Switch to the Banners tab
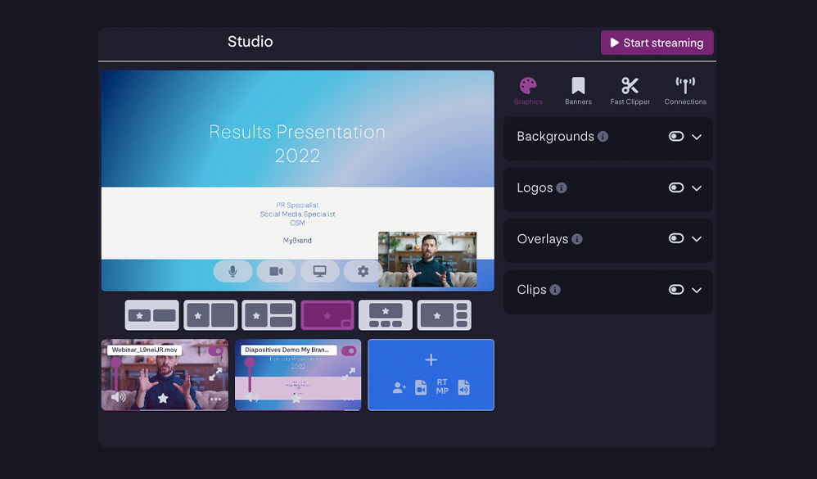 (578, 90)
